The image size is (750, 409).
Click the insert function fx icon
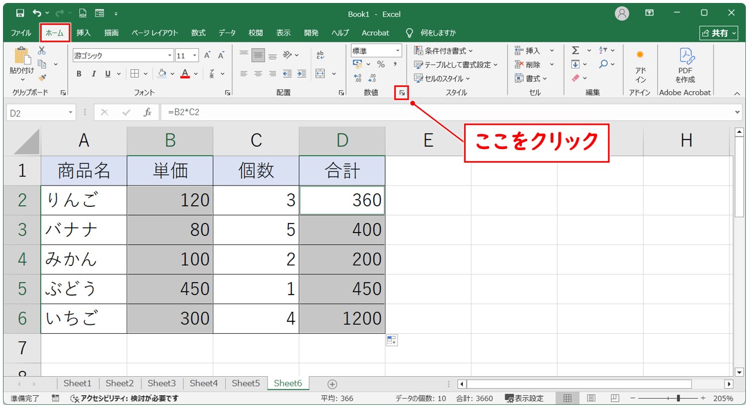point(147,112)
